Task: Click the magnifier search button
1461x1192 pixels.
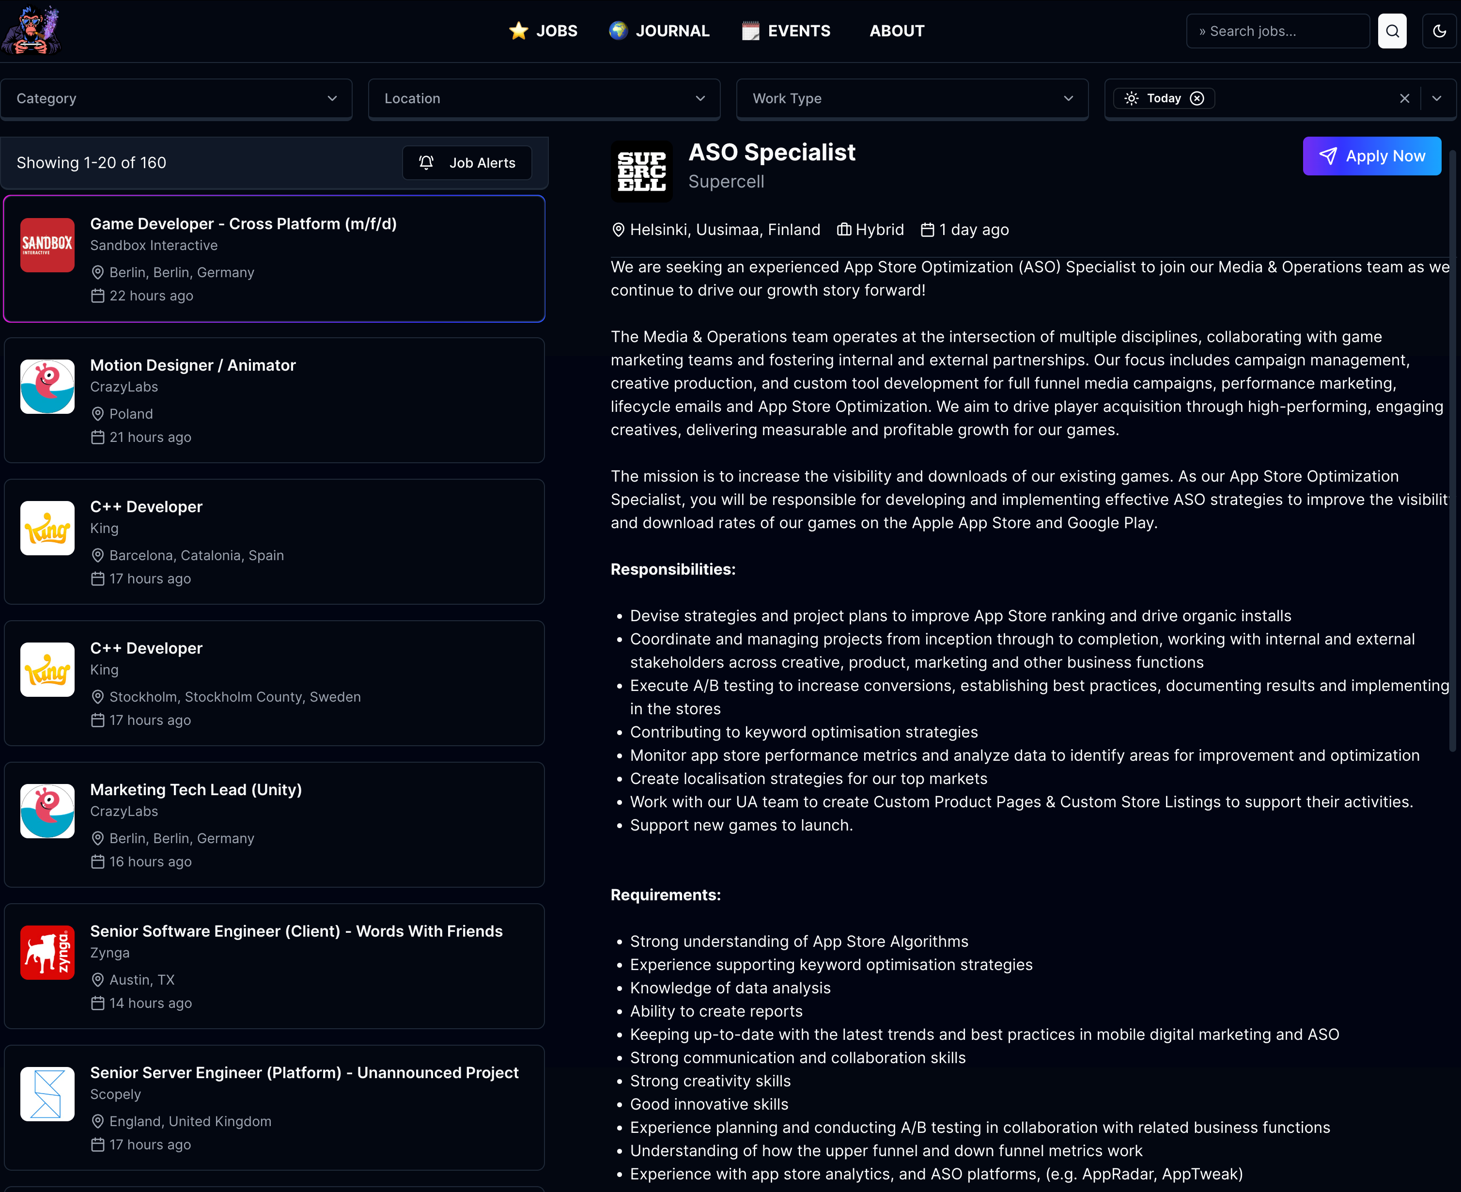Action: tap(1392, 31)
